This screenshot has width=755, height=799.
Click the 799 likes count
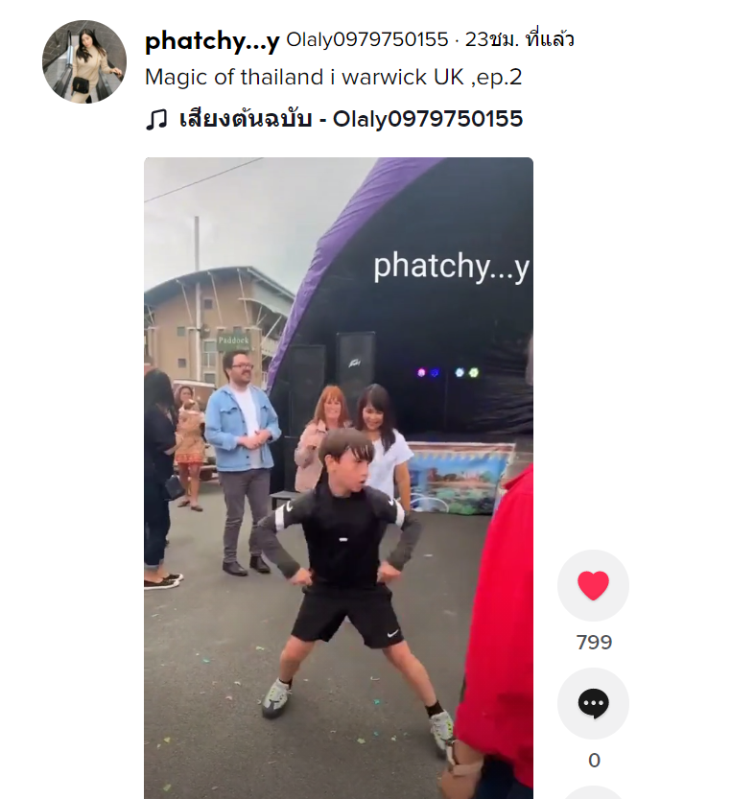[594, 642]
